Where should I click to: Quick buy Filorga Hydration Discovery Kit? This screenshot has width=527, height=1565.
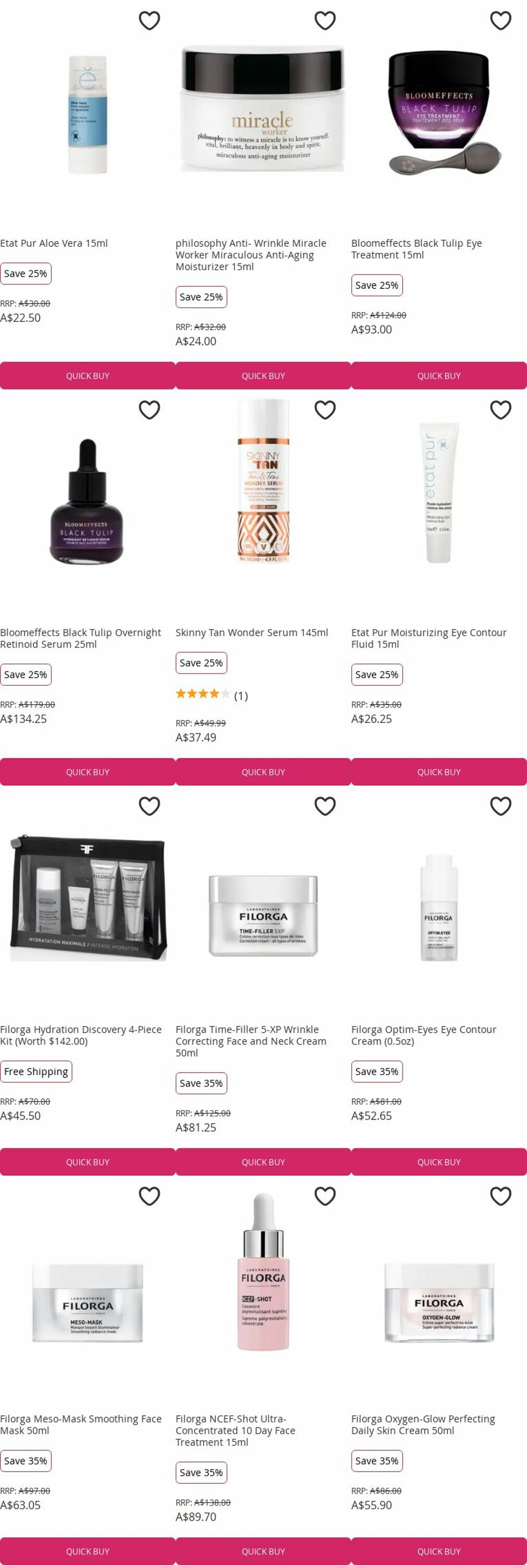[88, 1162]
